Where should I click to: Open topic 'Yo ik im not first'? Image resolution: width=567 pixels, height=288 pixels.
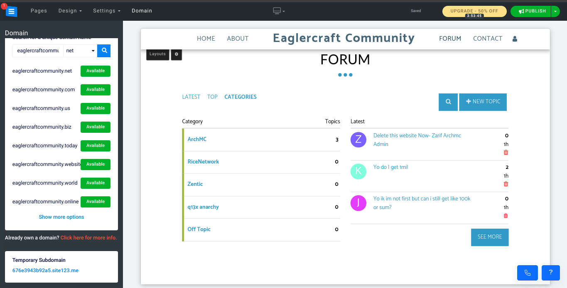422,203
